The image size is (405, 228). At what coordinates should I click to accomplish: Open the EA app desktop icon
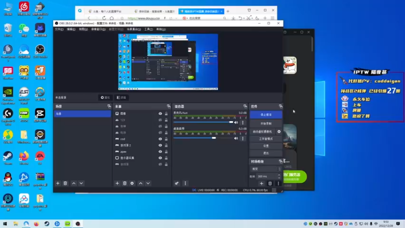[40, 158]
